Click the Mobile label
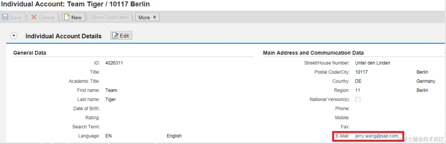446x144 pixels. click(x=342, y=118)
